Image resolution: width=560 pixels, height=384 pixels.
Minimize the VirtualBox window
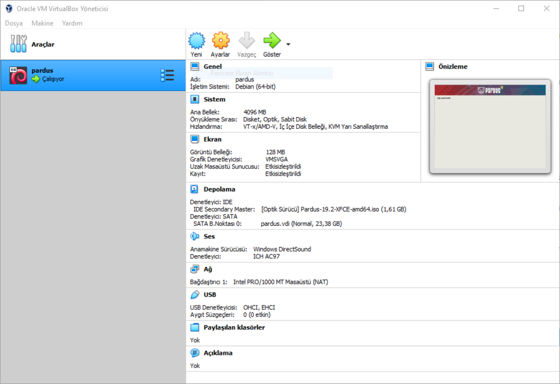tap(496, 9)
